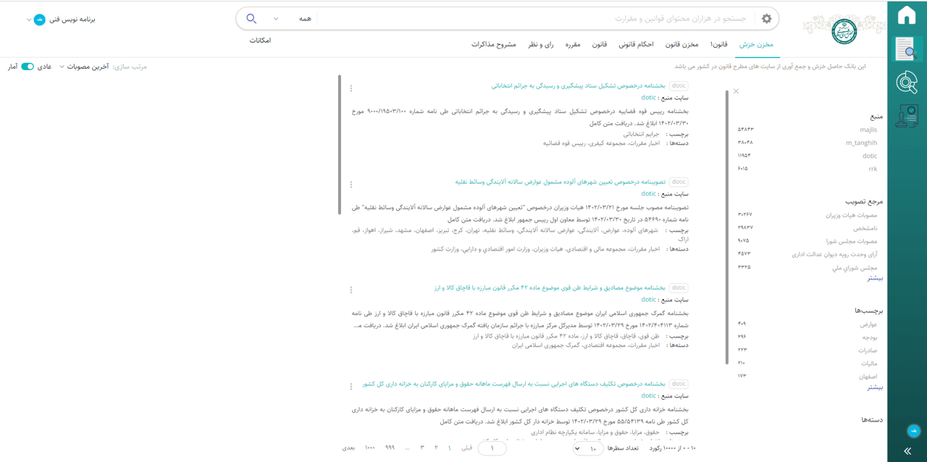Close the filter panel with X
The height and width of the screenshot is (462, 927).
click(736, 91)
